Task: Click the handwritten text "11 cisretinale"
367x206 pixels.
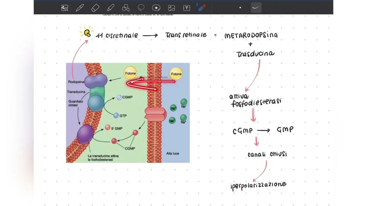Action: coord(117,35)
